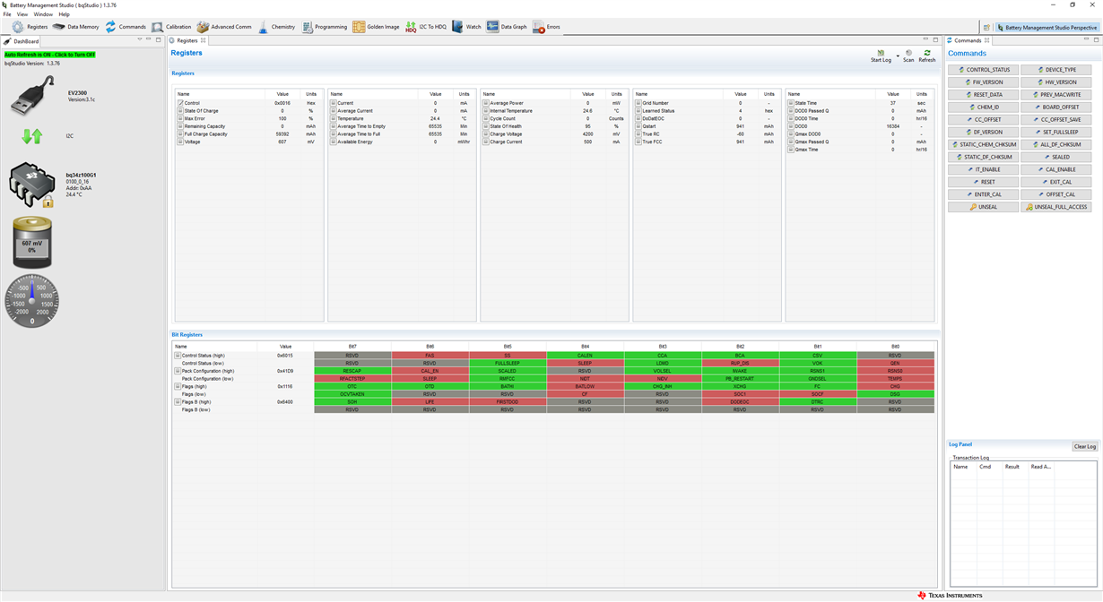This screenshot has width=1103, height=602.
Task: Launch I2C To HDQ tool
Action: click(x=426, y=27)
